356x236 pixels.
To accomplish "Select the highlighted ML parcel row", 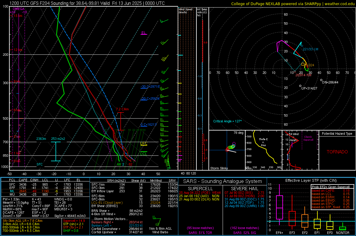I will point(45,191).
